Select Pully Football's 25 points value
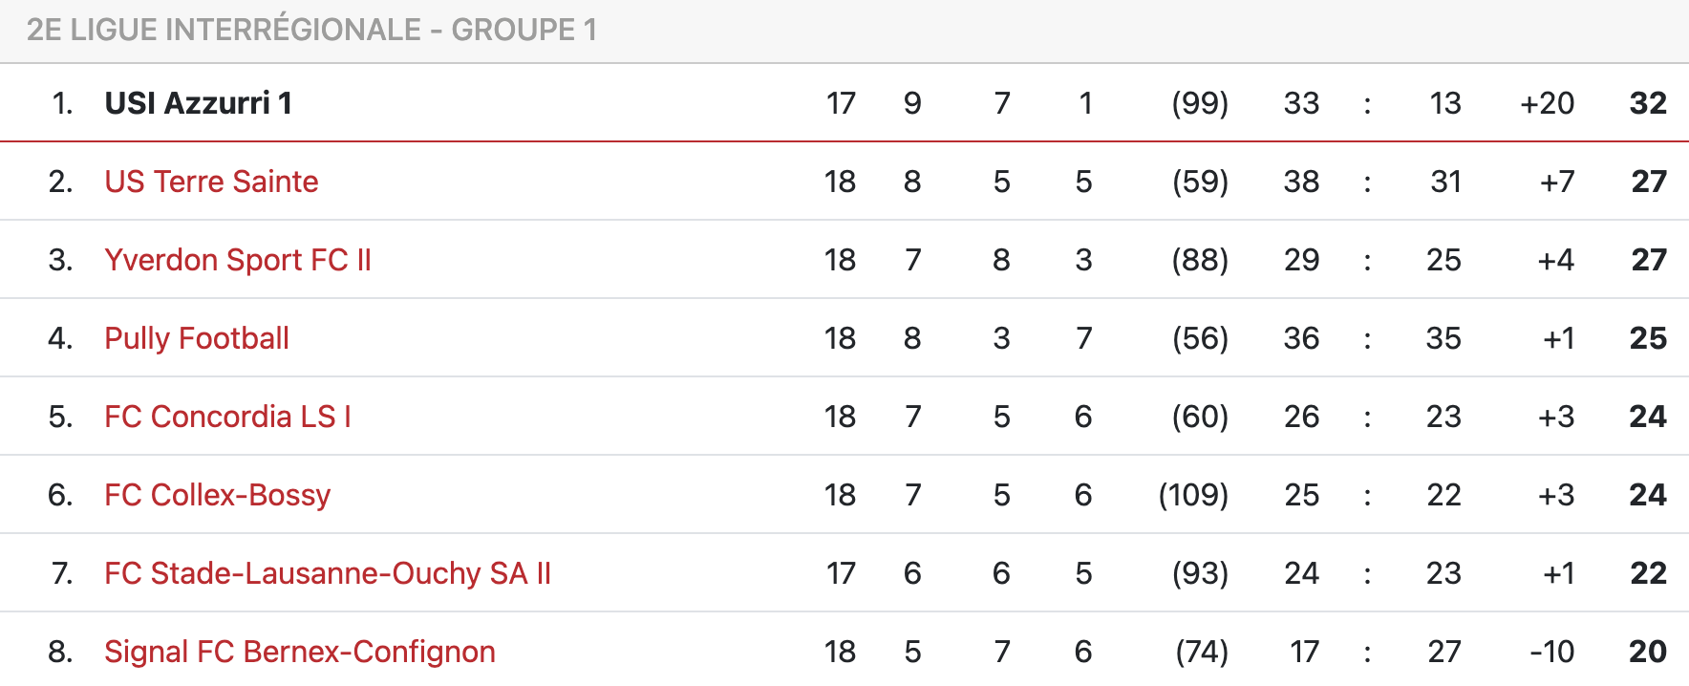Screen dimensions: 1689x686 click(x=1648, y=338)
